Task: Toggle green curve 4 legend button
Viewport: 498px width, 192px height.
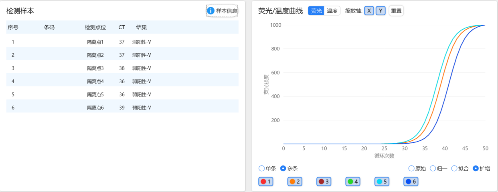Action: (x=353, y=182)
